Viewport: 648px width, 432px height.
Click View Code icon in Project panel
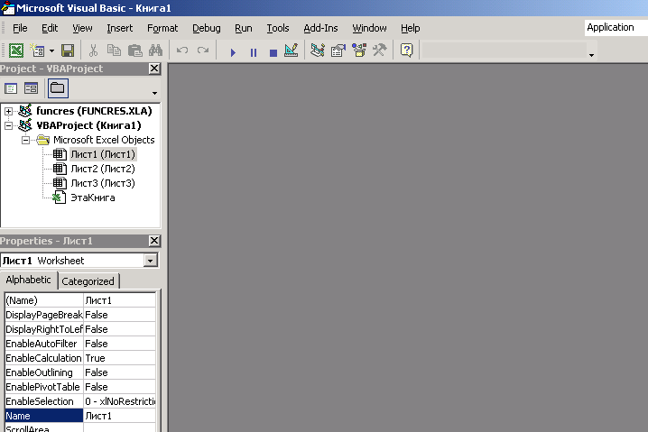11,88
